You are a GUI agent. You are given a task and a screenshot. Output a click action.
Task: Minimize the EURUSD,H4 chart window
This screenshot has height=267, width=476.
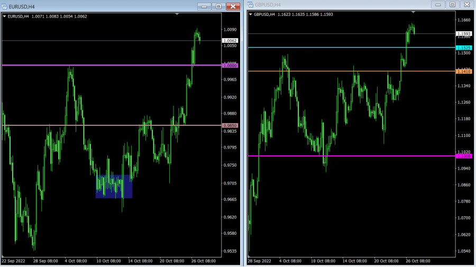click(x=204, y=6)
